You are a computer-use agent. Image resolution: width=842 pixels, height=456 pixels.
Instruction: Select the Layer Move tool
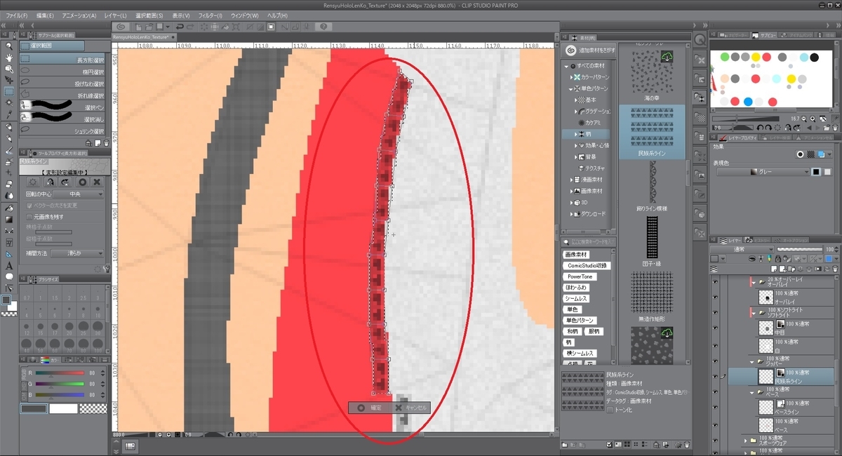click(9, 80)
